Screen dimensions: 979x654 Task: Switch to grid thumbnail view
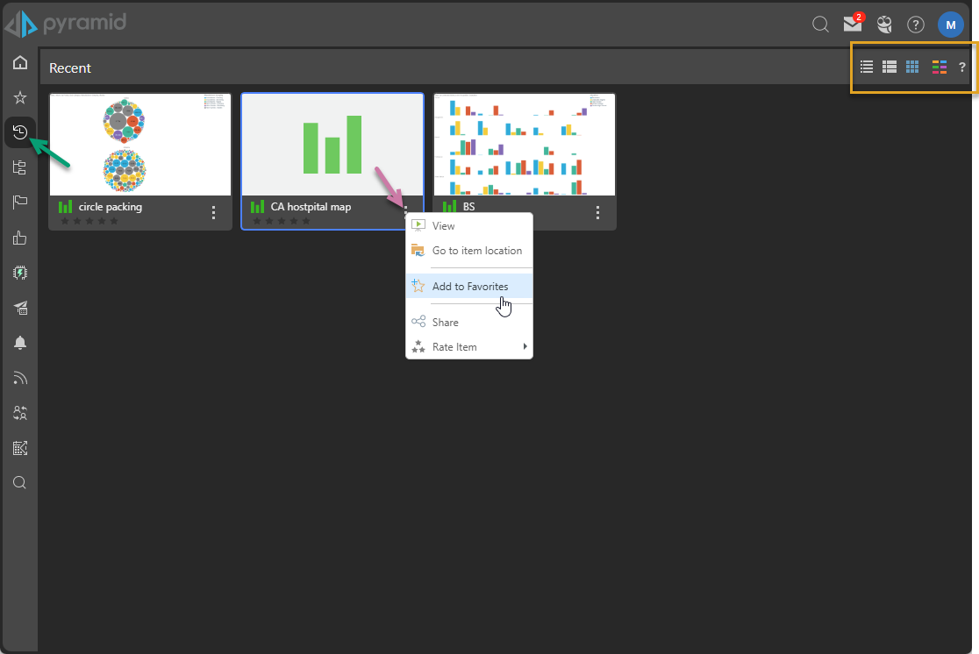tap(912, 67)
